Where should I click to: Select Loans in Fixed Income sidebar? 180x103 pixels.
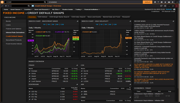coord(8,25)
